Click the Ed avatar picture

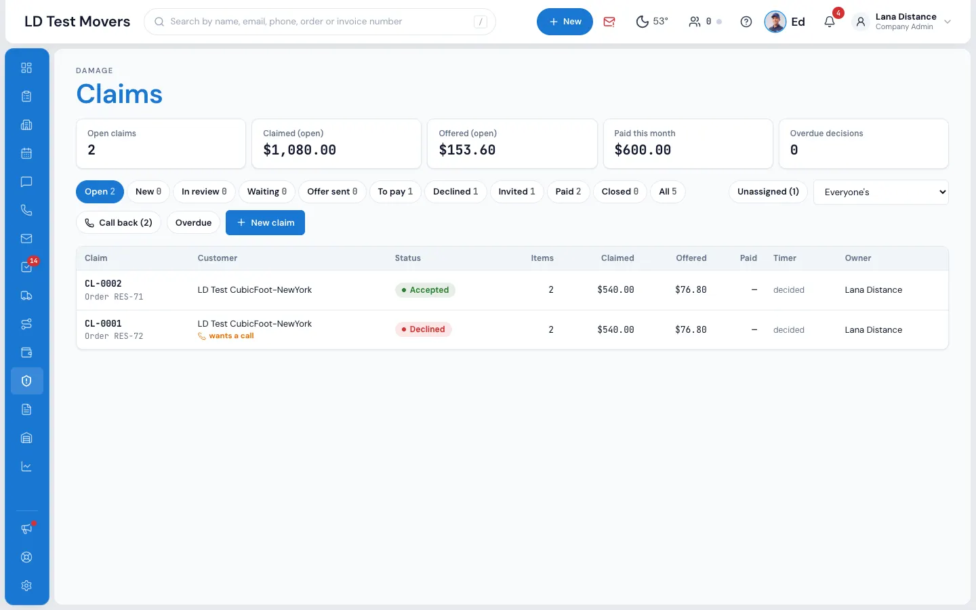click(775, 22)
